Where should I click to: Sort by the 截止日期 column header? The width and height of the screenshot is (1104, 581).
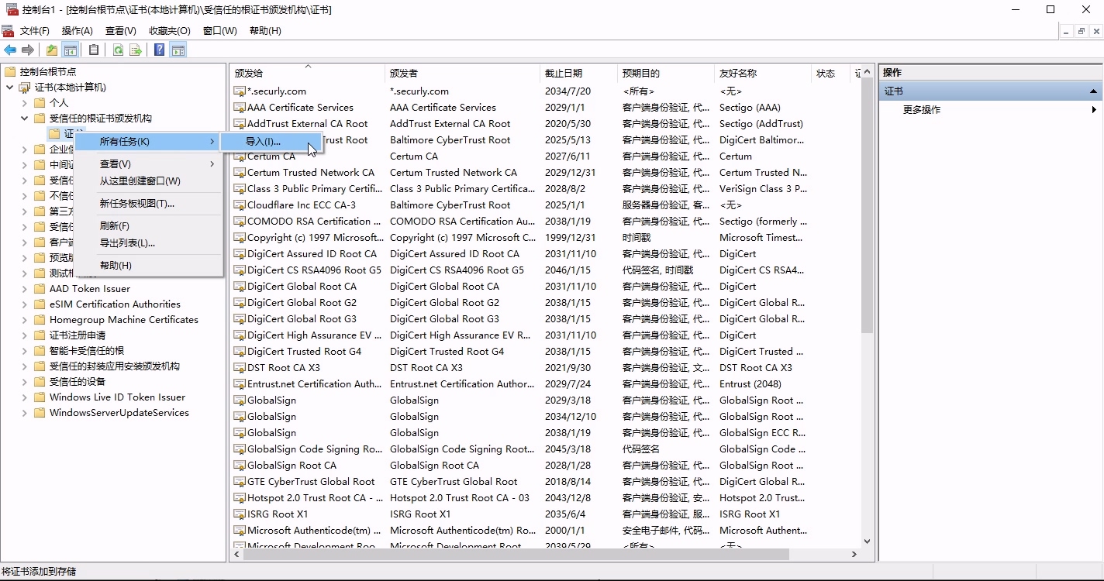pyautogui.click(x=578, y=73)
